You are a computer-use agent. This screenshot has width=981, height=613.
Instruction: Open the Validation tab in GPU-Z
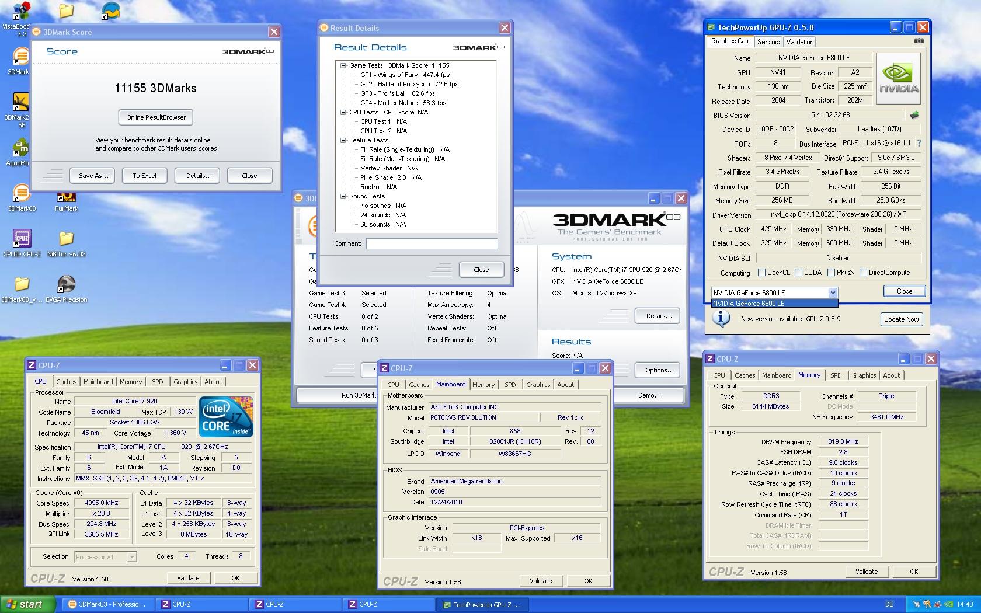pyautogui.click(x=799, y=42)
